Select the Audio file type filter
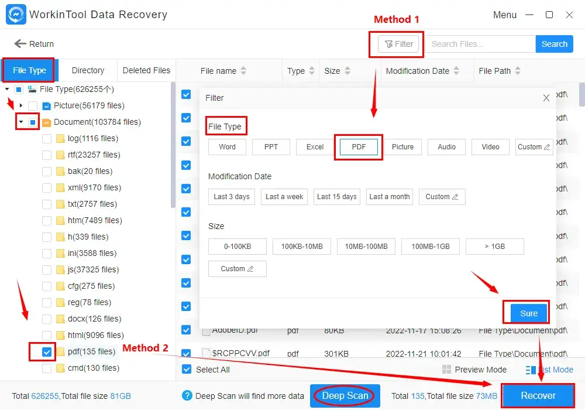This screenshot has width=585, height=410. [446, 147]
